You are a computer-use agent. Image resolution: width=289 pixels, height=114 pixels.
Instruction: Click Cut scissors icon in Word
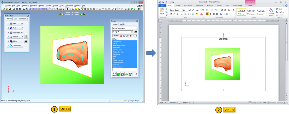(167, 9)
